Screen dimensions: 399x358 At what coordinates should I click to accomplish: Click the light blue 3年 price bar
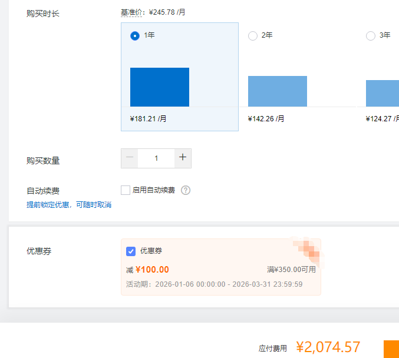click(382, 93)
